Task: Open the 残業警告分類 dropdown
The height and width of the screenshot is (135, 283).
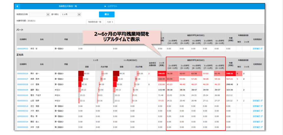Action: (40, 14)
